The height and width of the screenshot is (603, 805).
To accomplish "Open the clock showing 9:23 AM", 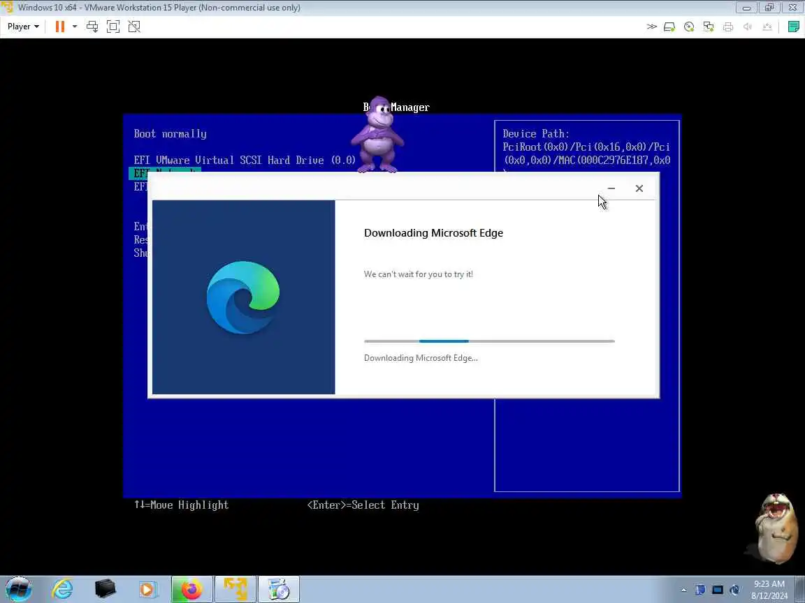I will 769,590.
